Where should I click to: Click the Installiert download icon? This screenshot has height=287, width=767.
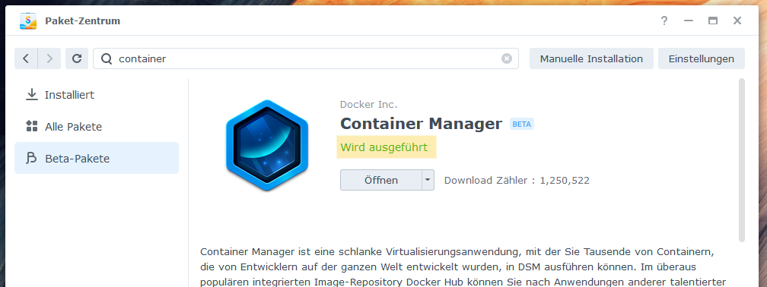[32, 95]
